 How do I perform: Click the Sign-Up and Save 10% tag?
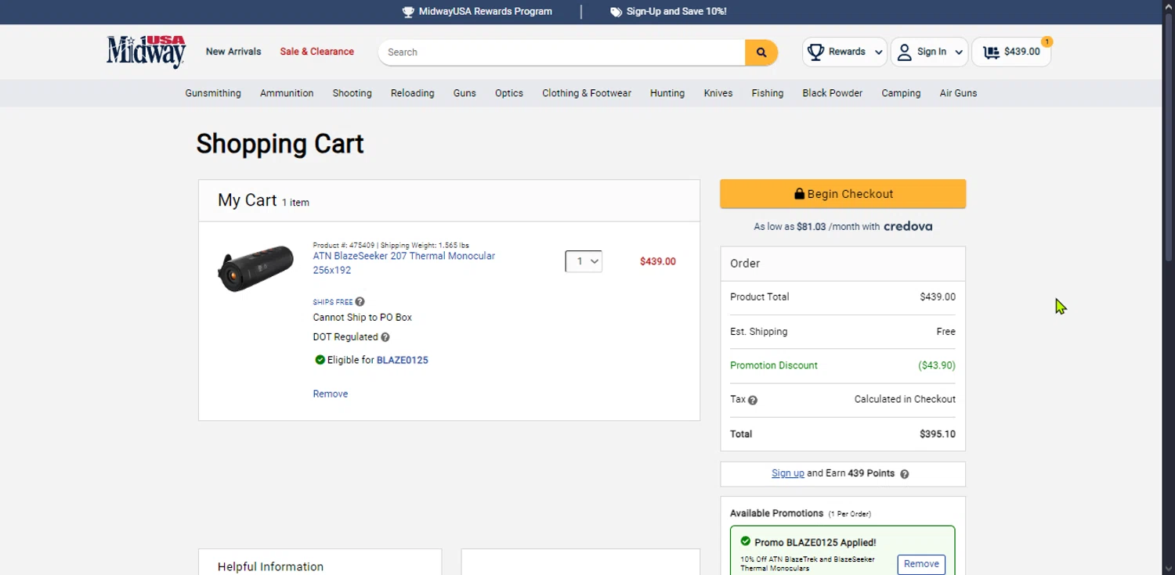click(668, 12)
